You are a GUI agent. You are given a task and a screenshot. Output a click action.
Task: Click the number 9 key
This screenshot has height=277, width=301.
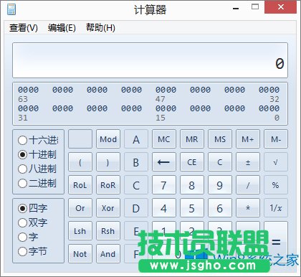pos(220,185)
